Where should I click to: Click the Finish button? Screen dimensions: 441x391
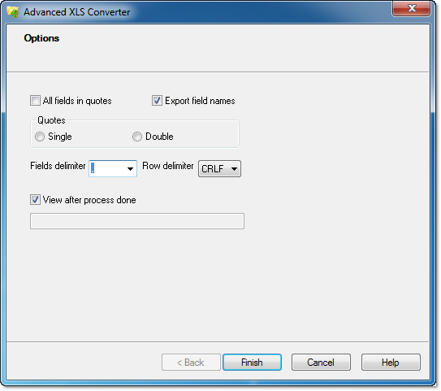(x=252, y=363)
